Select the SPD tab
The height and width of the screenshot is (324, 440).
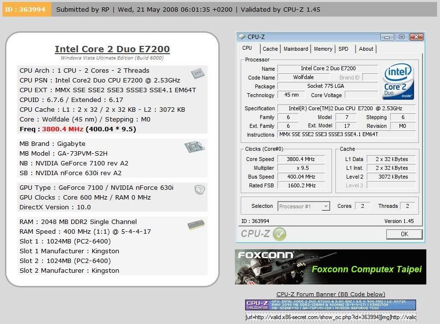(343, 49)
